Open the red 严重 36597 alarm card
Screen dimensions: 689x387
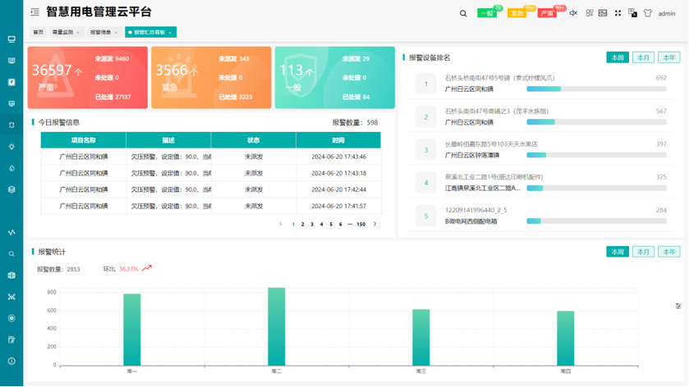click(x=88, y=78)
